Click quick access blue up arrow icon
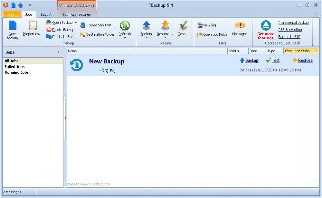322x198 pixels. [x=21, y=5]
